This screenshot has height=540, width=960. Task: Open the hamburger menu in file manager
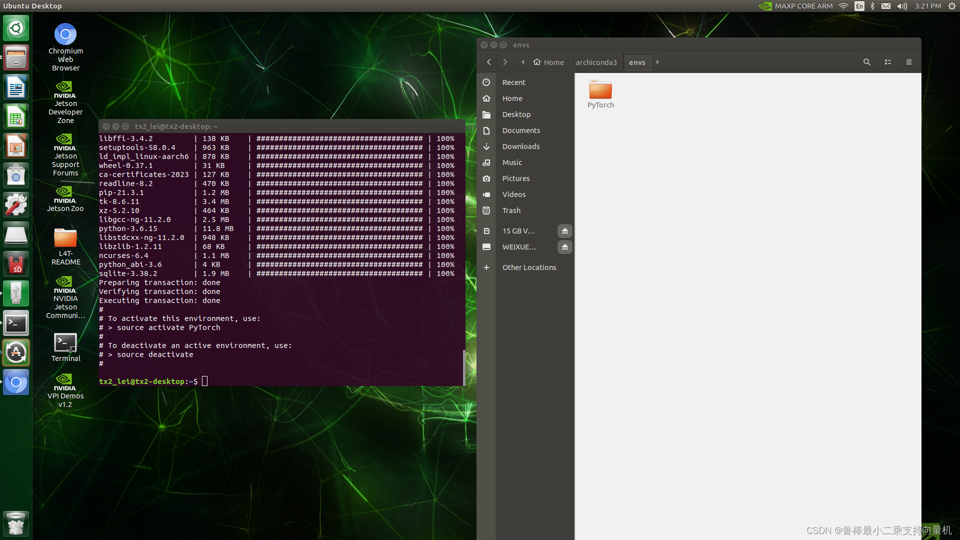coord(909,61)
